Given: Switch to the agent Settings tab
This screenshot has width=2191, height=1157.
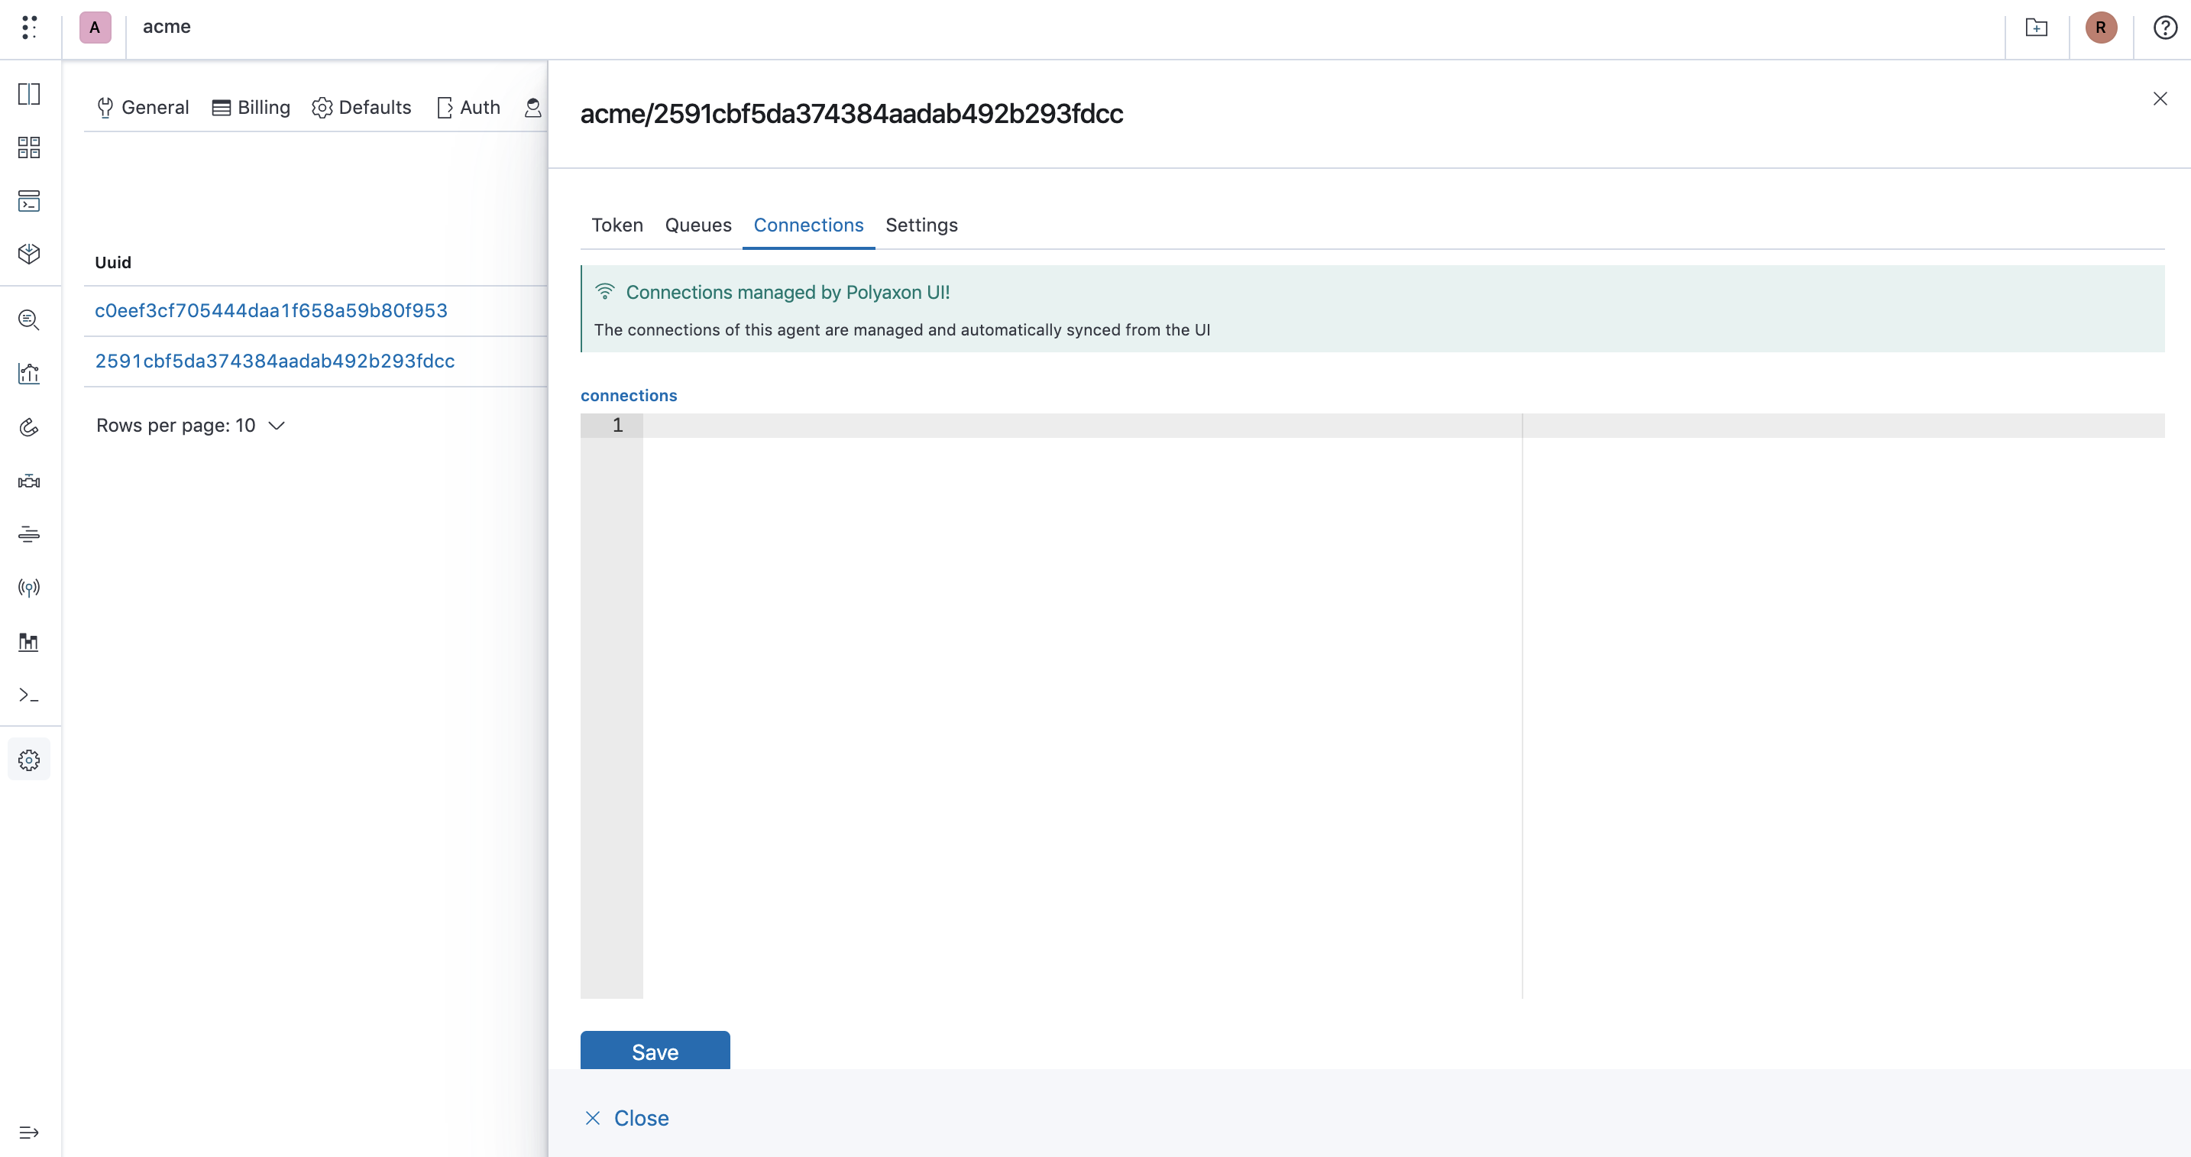Looking at the screenshot, I should pos(922,225).
